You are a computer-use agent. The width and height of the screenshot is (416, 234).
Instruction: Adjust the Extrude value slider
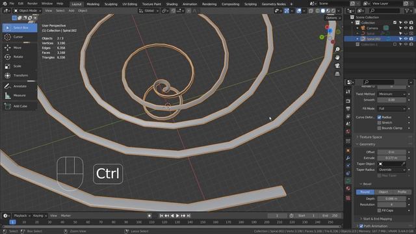391,158
